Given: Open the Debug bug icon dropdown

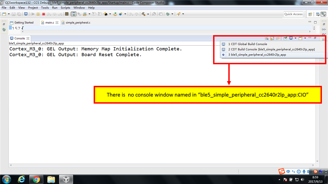Looking at the screenshot, I should 172,14.
